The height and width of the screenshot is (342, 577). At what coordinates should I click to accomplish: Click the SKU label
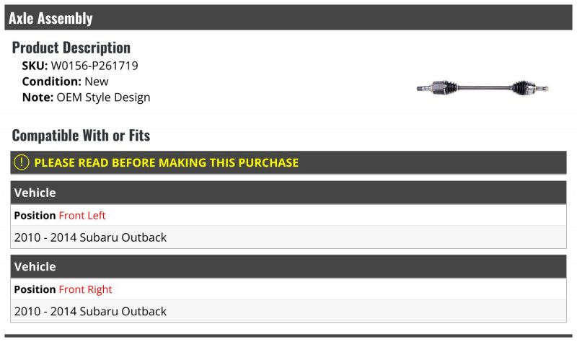click(35, 66)
